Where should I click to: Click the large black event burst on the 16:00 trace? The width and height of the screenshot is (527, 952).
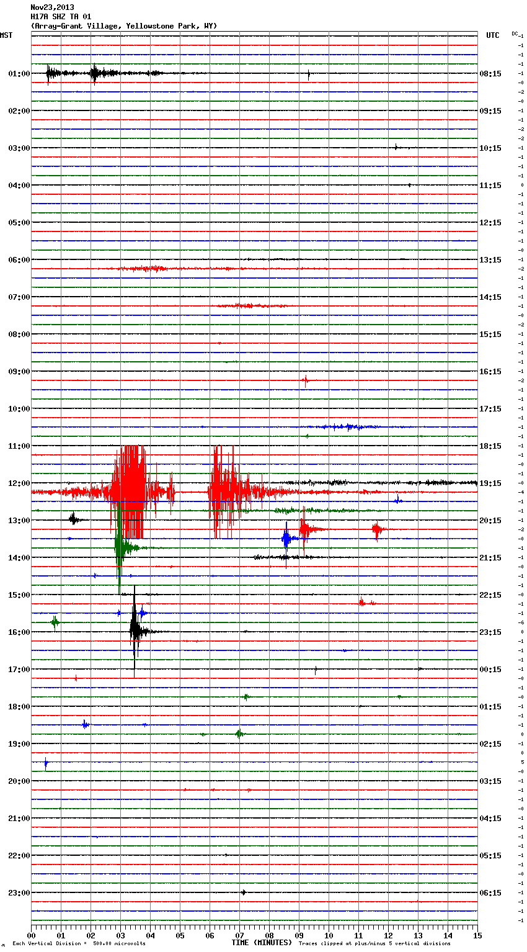click(x=135, y=631)
